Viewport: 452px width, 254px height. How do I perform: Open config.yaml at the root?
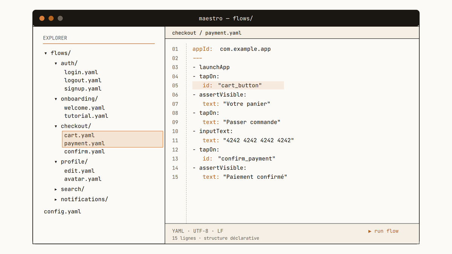coord(63,211)
